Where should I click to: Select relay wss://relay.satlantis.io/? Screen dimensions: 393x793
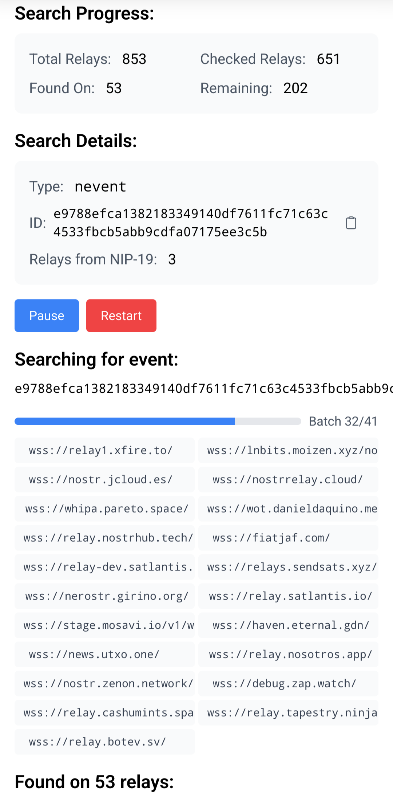coord(288,596)
